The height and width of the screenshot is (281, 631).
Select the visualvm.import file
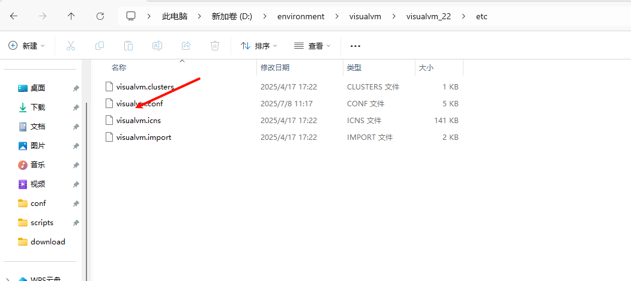click(x=143, y=137)
